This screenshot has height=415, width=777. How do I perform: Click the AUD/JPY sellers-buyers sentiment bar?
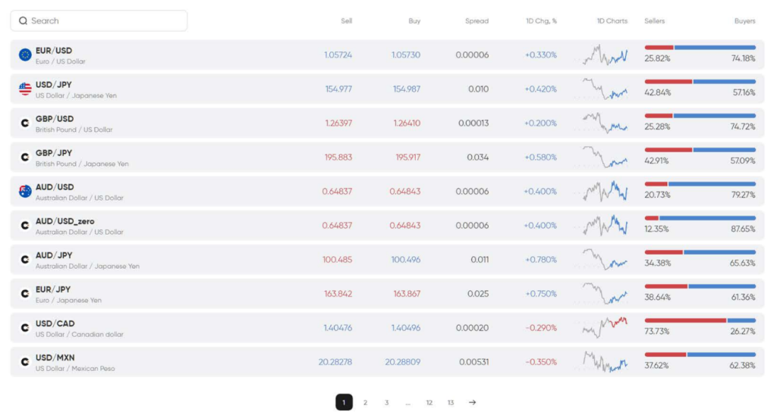click(700, 252)
